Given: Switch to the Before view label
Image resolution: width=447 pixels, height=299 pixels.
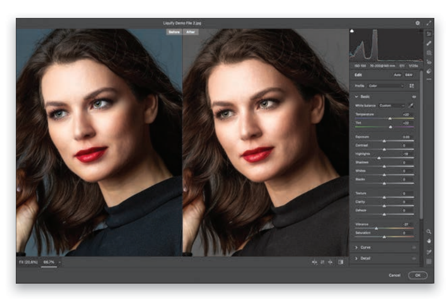Looking at the screenshot, I should [x=173, y=32].
